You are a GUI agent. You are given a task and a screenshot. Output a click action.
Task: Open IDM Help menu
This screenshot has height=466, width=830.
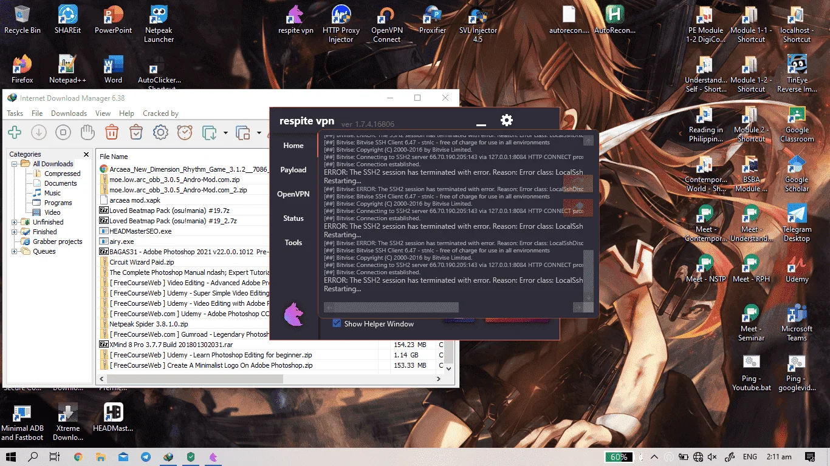tap(126, 113)
